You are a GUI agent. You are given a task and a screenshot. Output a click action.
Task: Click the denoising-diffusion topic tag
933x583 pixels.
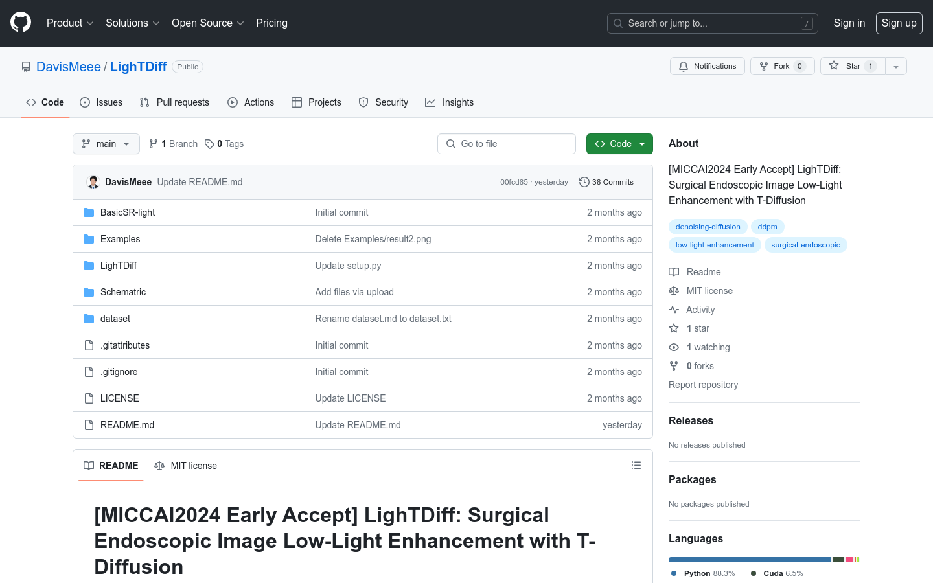click(708, 227)
